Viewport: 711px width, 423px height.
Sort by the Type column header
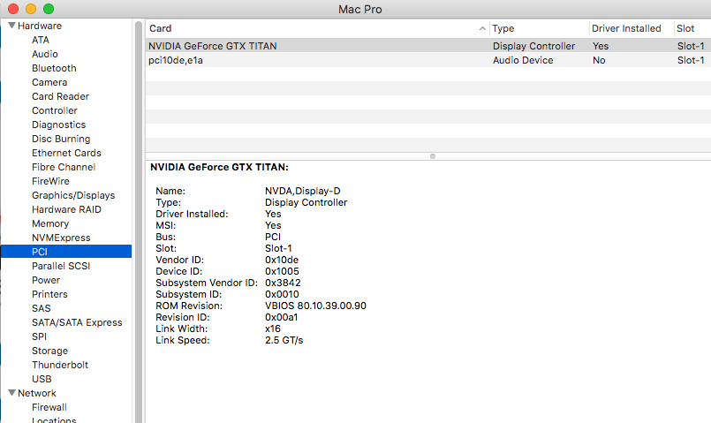pos(503,28)
